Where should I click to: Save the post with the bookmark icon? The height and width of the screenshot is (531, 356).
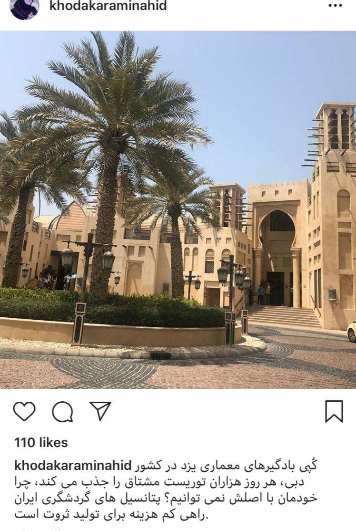334,411
